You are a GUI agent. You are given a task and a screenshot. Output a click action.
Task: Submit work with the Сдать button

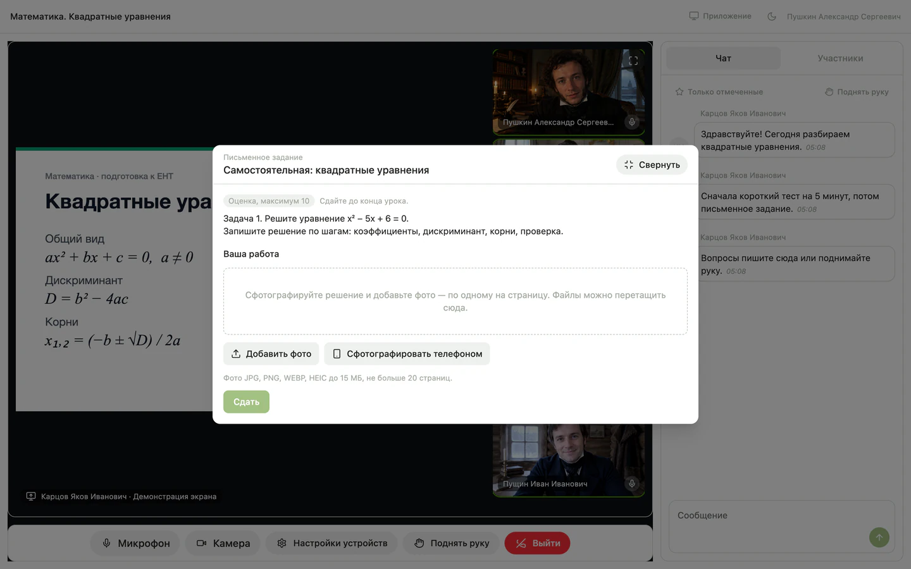246,402
